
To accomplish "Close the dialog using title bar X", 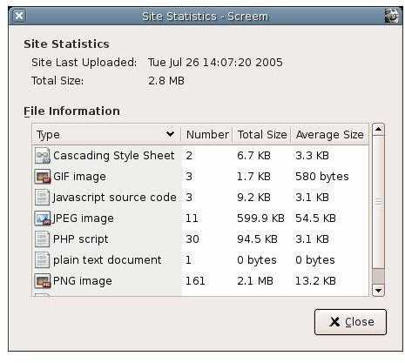I will pyautogui.click(x=19, y=16).
